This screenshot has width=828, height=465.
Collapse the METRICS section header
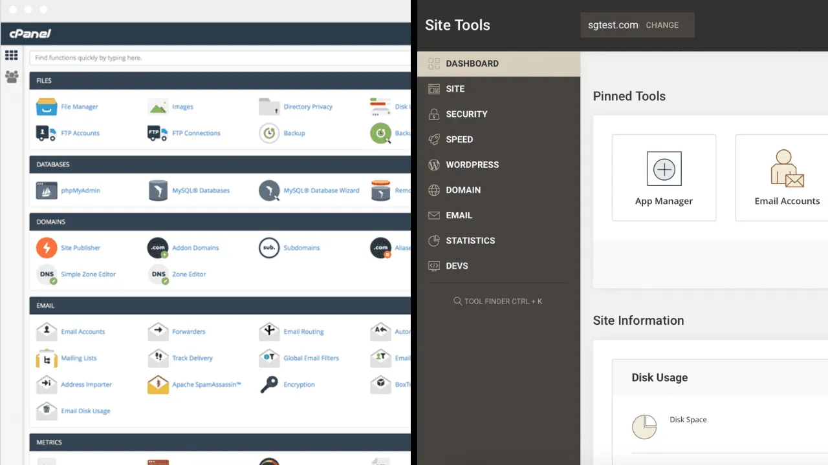220,442
